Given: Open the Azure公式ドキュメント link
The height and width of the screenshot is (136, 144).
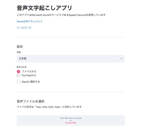Looking at the screenshot, I should pyautogui.click(x=30, y=21).
